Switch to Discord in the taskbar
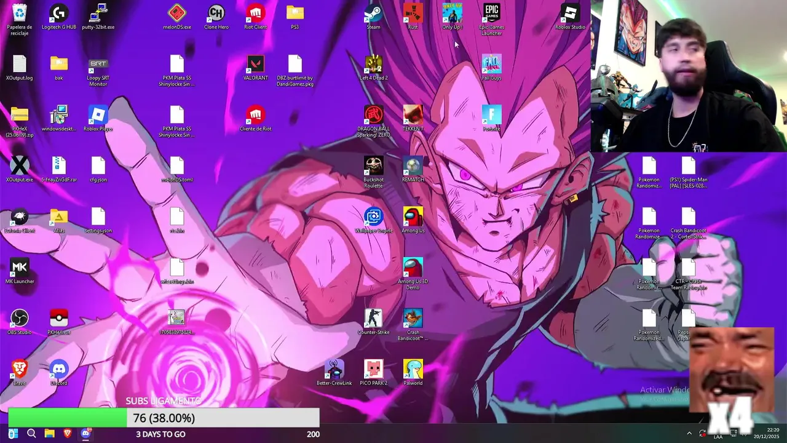Viewport: 787px width, 443px height. tap(86, 434)
